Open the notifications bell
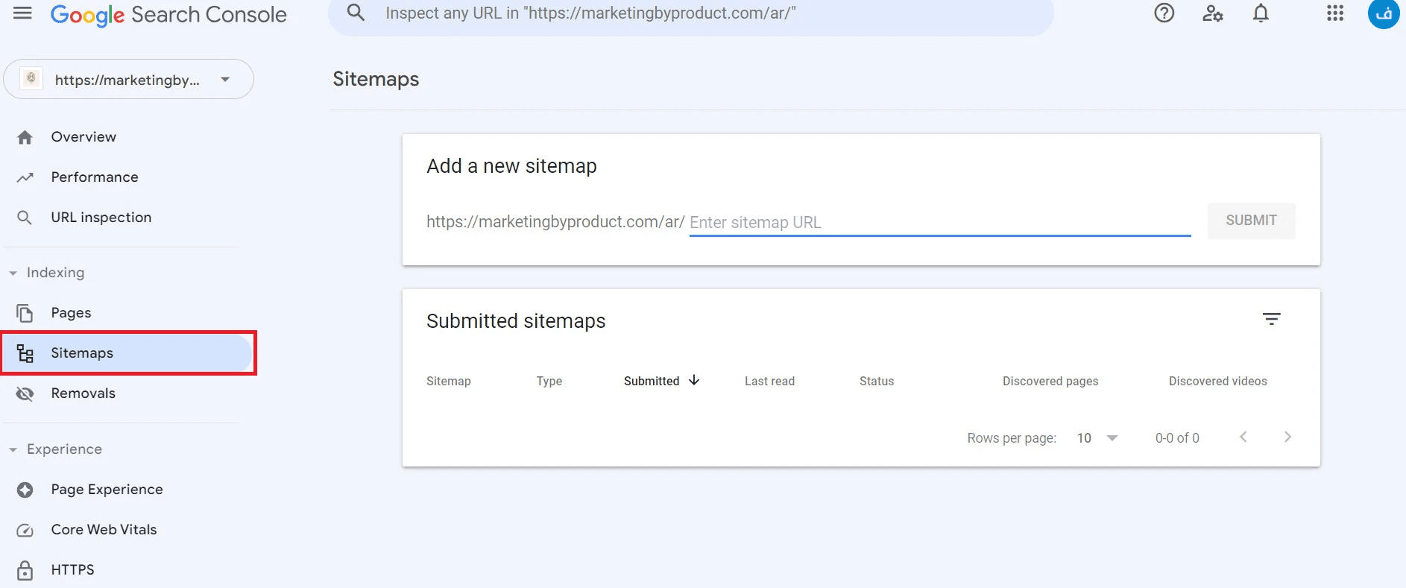The image size is (1406, 588). (1261, 13)
